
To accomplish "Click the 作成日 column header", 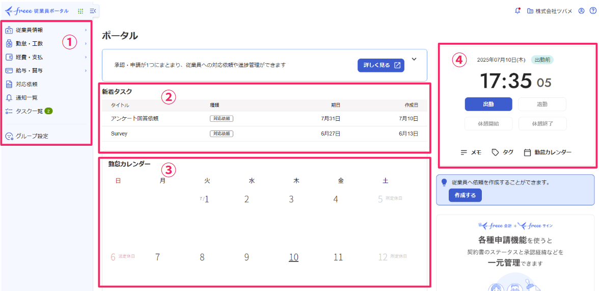I will point(412,105).
